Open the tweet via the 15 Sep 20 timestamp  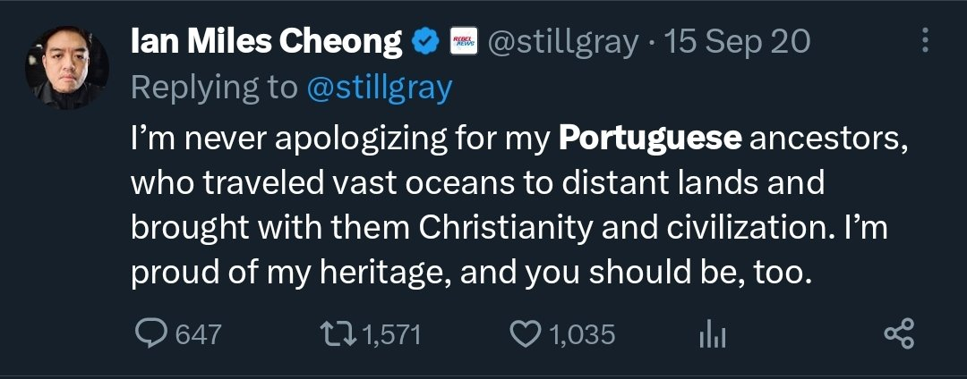735,40
